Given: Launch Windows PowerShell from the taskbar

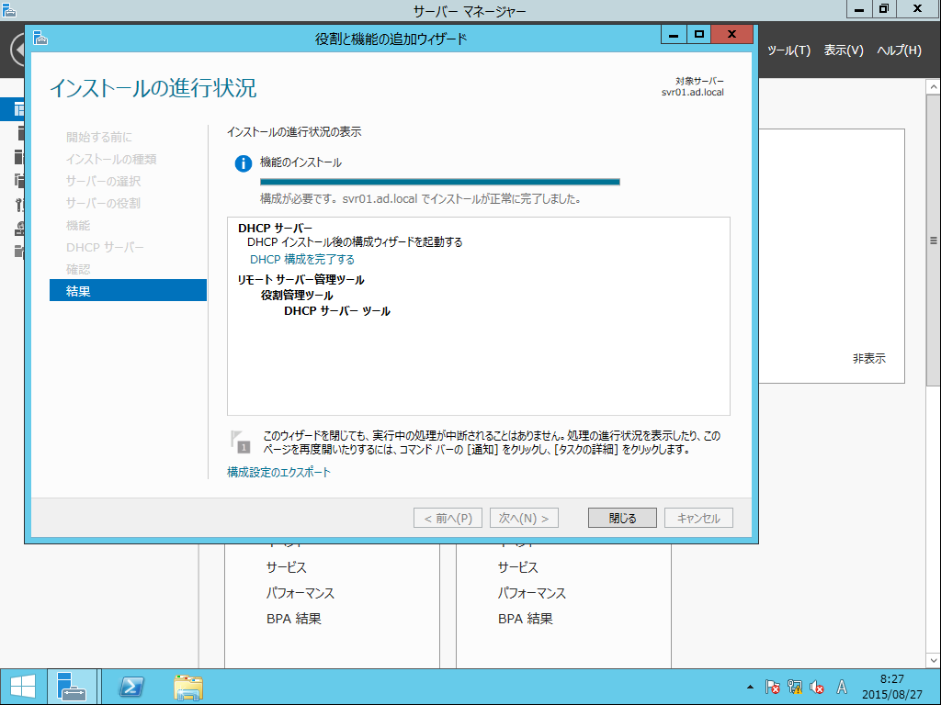Looking at the screenshot, I should click(131, 687).
